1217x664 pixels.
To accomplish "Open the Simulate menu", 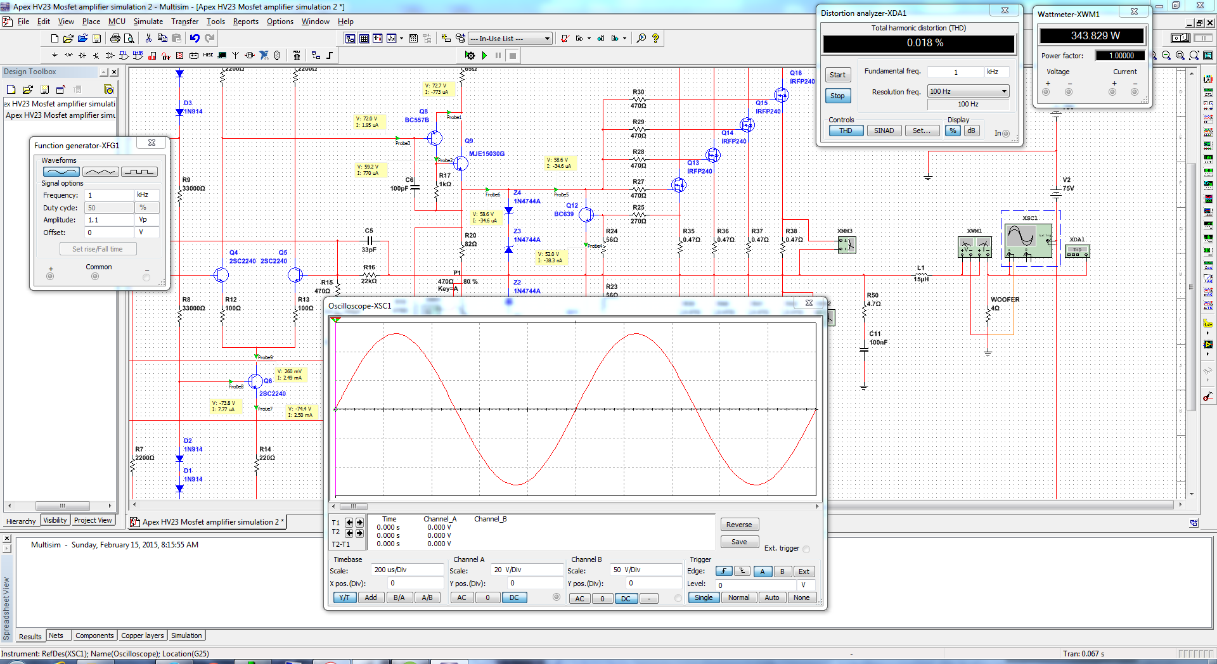I will 148,22.
